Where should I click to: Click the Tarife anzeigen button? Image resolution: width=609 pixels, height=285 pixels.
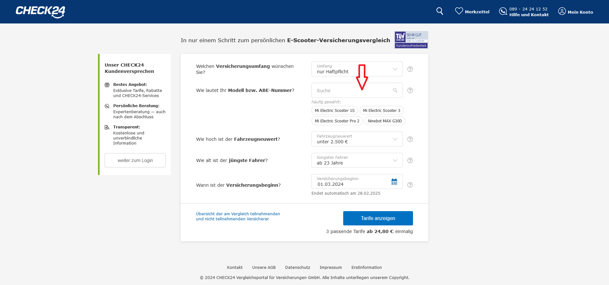pyautogui.click(x=378, y=218)
